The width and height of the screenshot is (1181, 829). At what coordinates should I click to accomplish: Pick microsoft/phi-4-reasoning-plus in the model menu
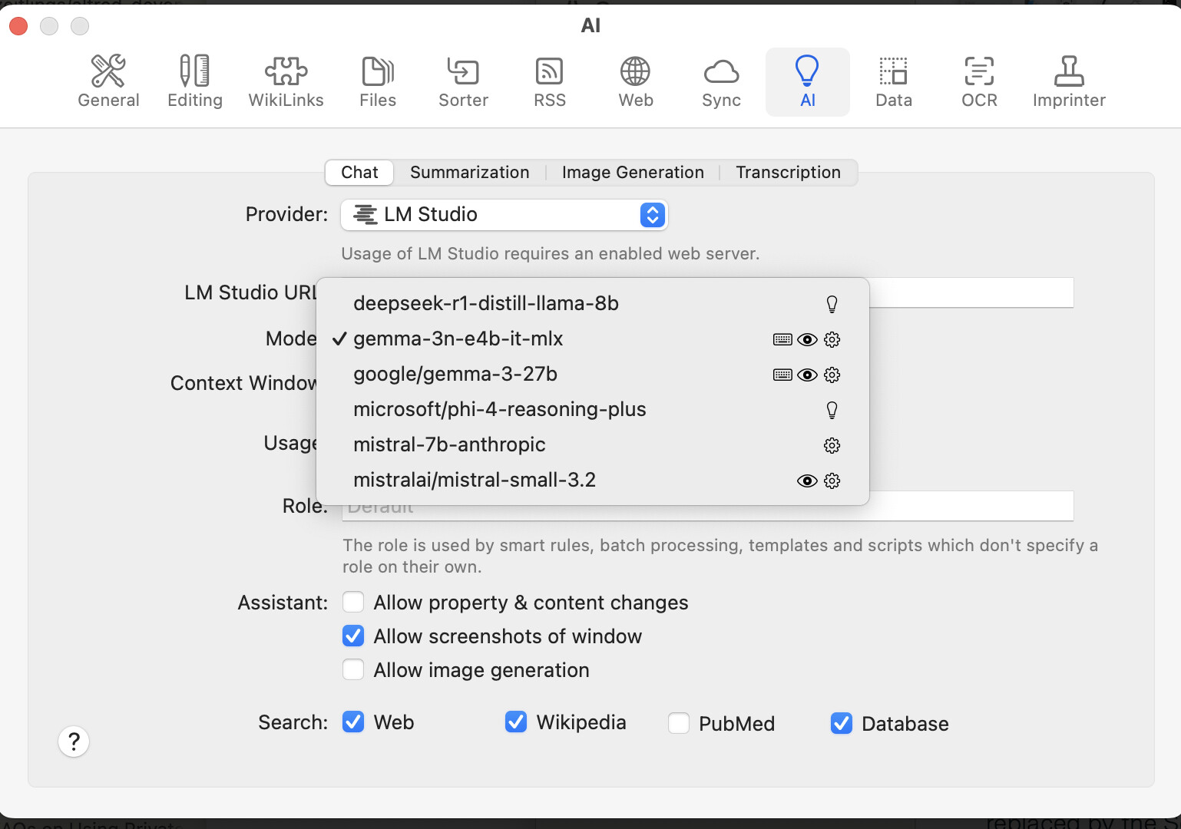click(499, 410)
